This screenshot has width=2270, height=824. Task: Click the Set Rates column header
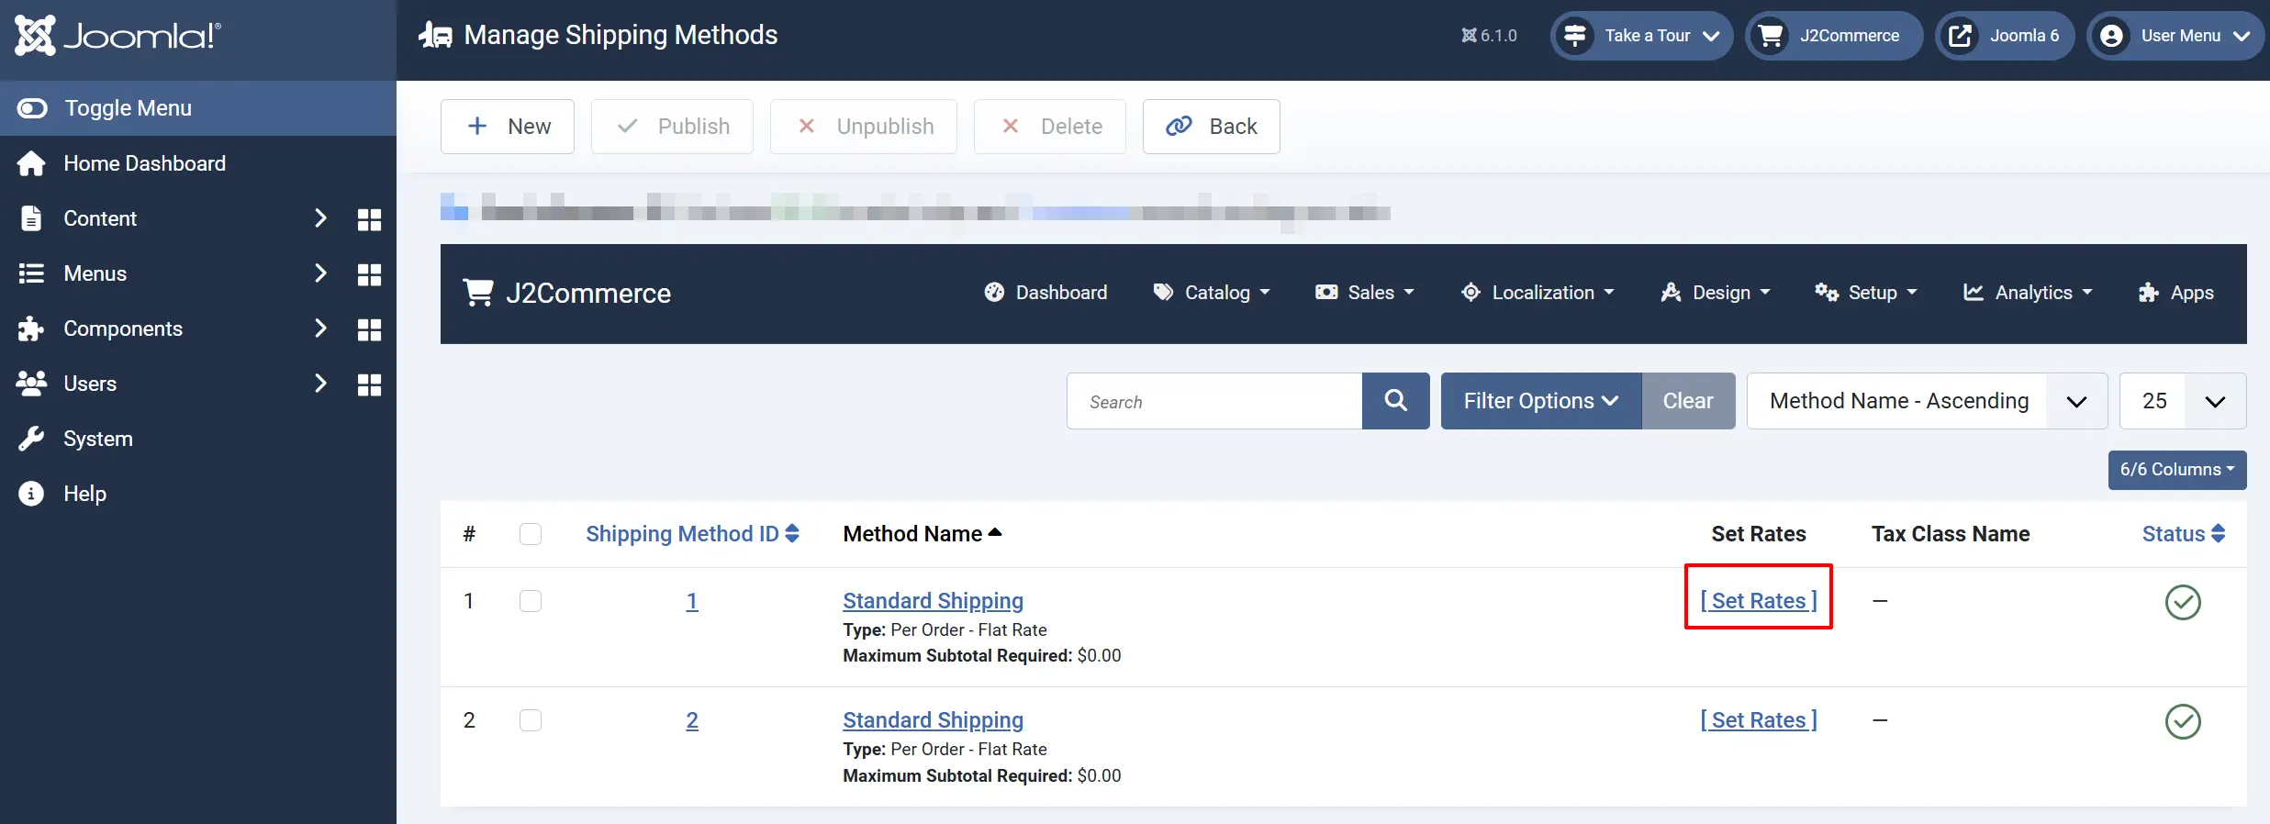coord(1759,534)
